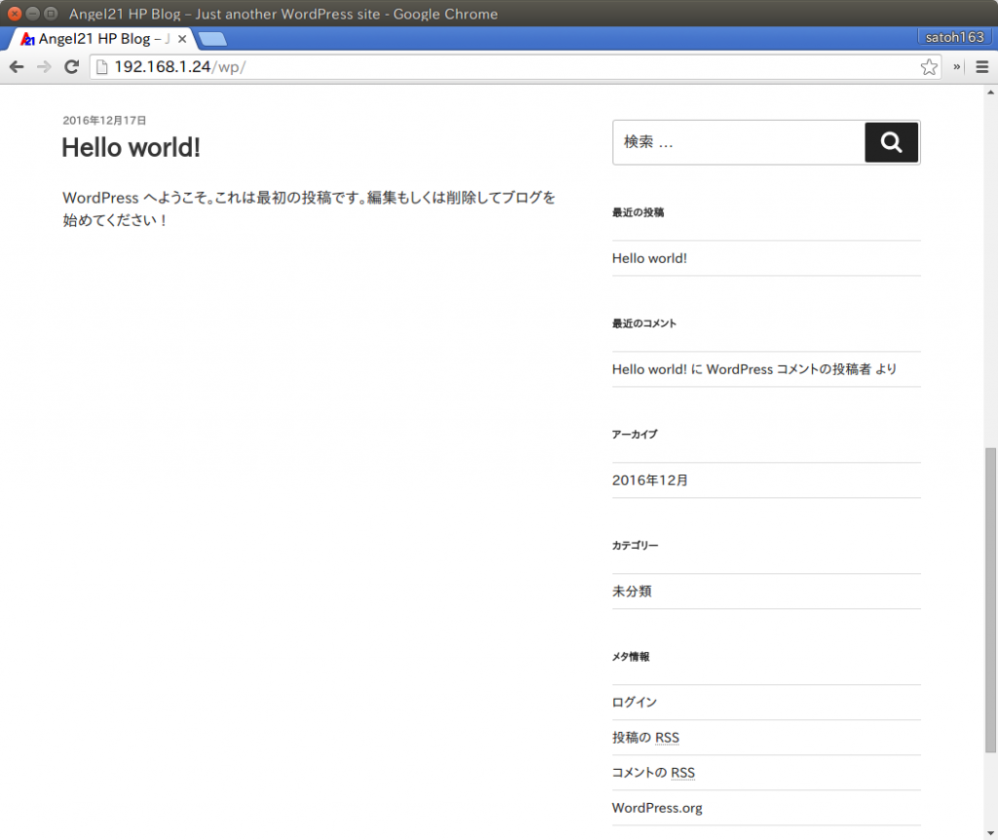998x840 pixels.
Task: Click the カテゴリー widget heading
Action: click(635, 546)
